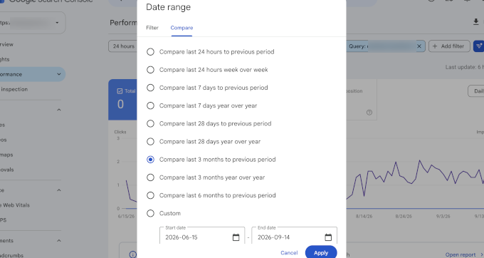Click the info icon near bottom panel
The width and height of the screenshot is (484, 258).
132,254
